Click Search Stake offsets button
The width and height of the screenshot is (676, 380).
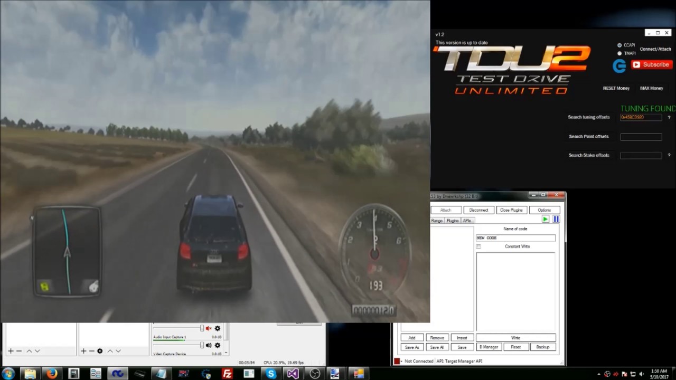(588, 156)
